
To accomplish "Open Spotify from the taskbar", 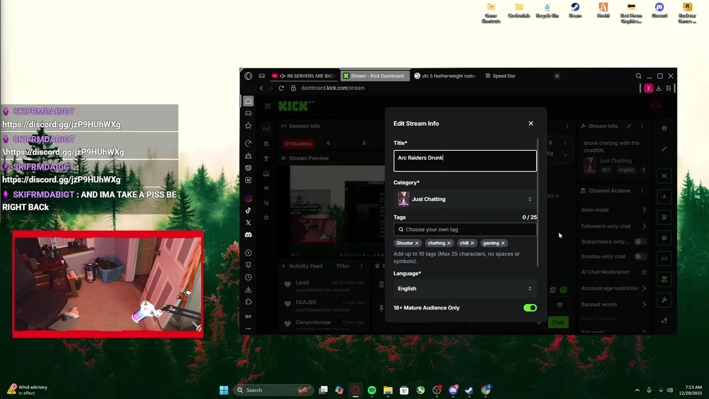I will pyautogui.click(x=372, y=390).
